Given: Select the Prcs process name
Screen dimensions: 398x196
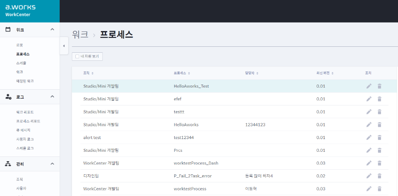Looking at the screenshot, I should tap(178, 150).
